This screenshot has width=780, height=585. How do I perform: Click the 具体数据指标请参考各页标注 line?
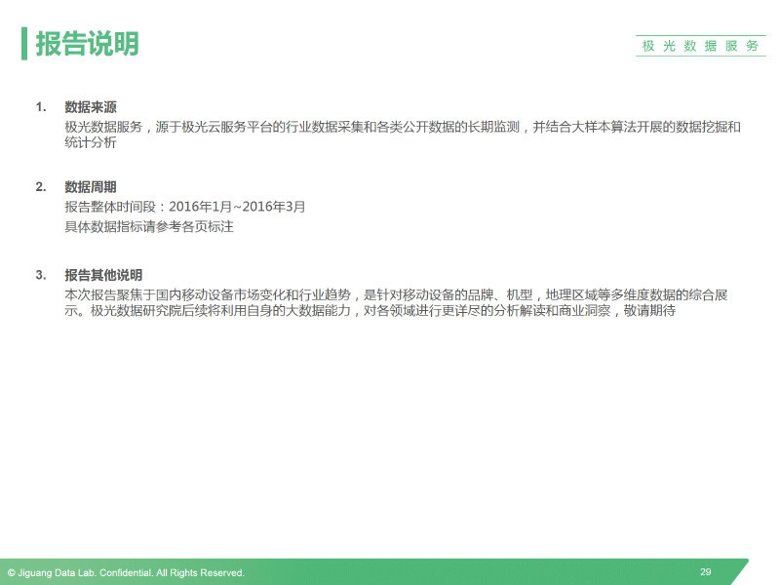149,227
